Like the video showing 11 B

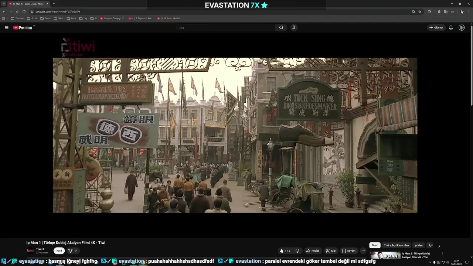click(285, 251)
